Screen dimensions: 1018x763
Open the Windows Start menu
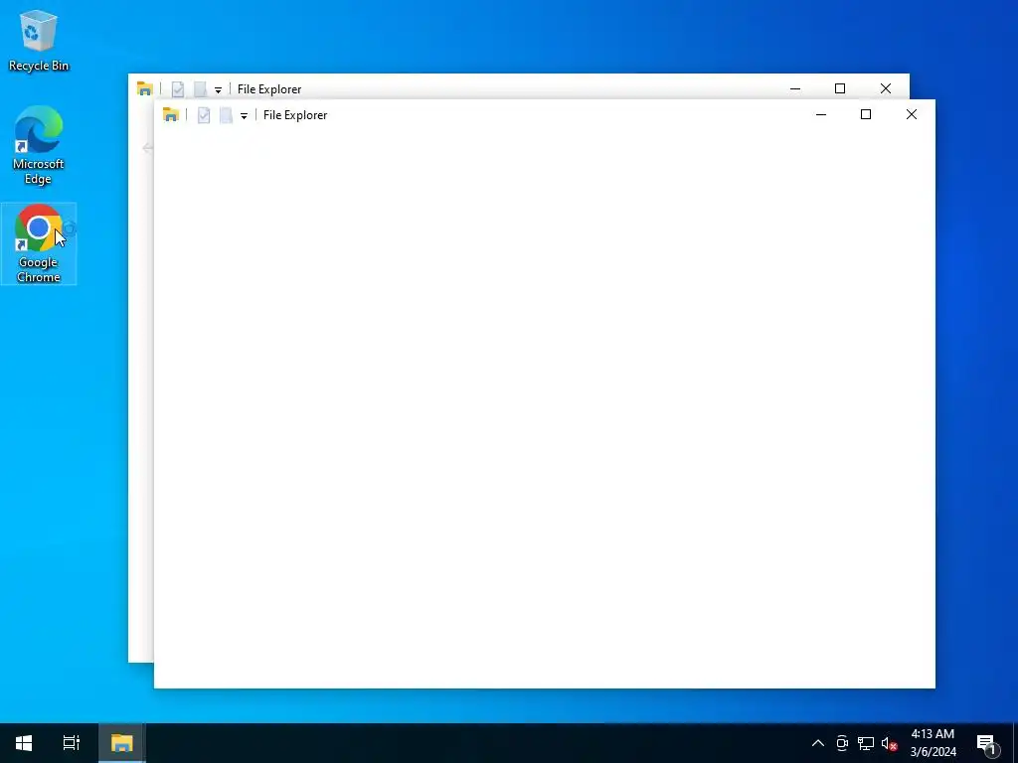point(24,743)
